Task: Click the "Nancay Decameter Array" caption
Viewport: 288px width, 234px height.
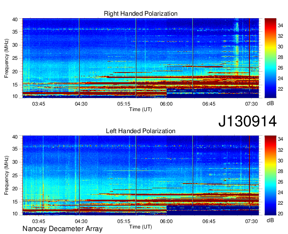Action: [x=62, y=229]
